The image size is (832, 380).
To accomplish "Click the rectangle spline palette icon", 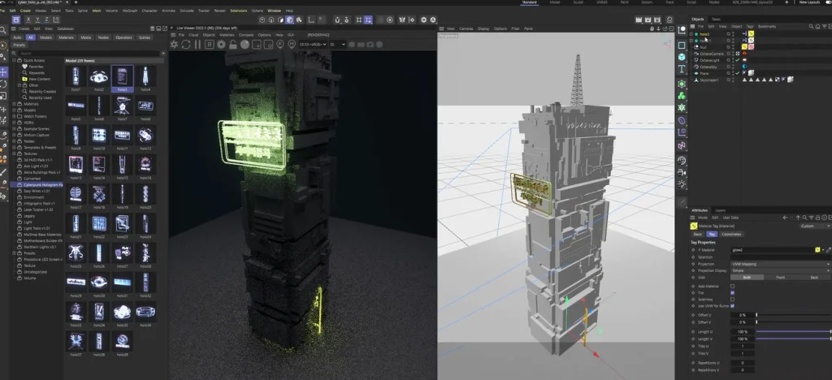I will [x=682, y=45].
